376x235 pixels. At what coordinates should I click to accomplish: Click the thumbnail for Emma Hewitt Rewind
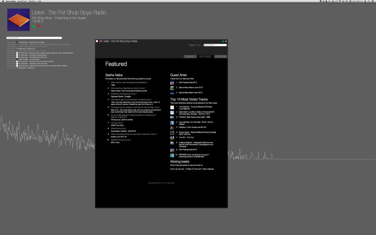click(172, 133)
